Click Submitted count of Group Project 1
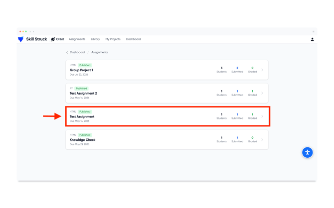 click(x=237, y=70)
